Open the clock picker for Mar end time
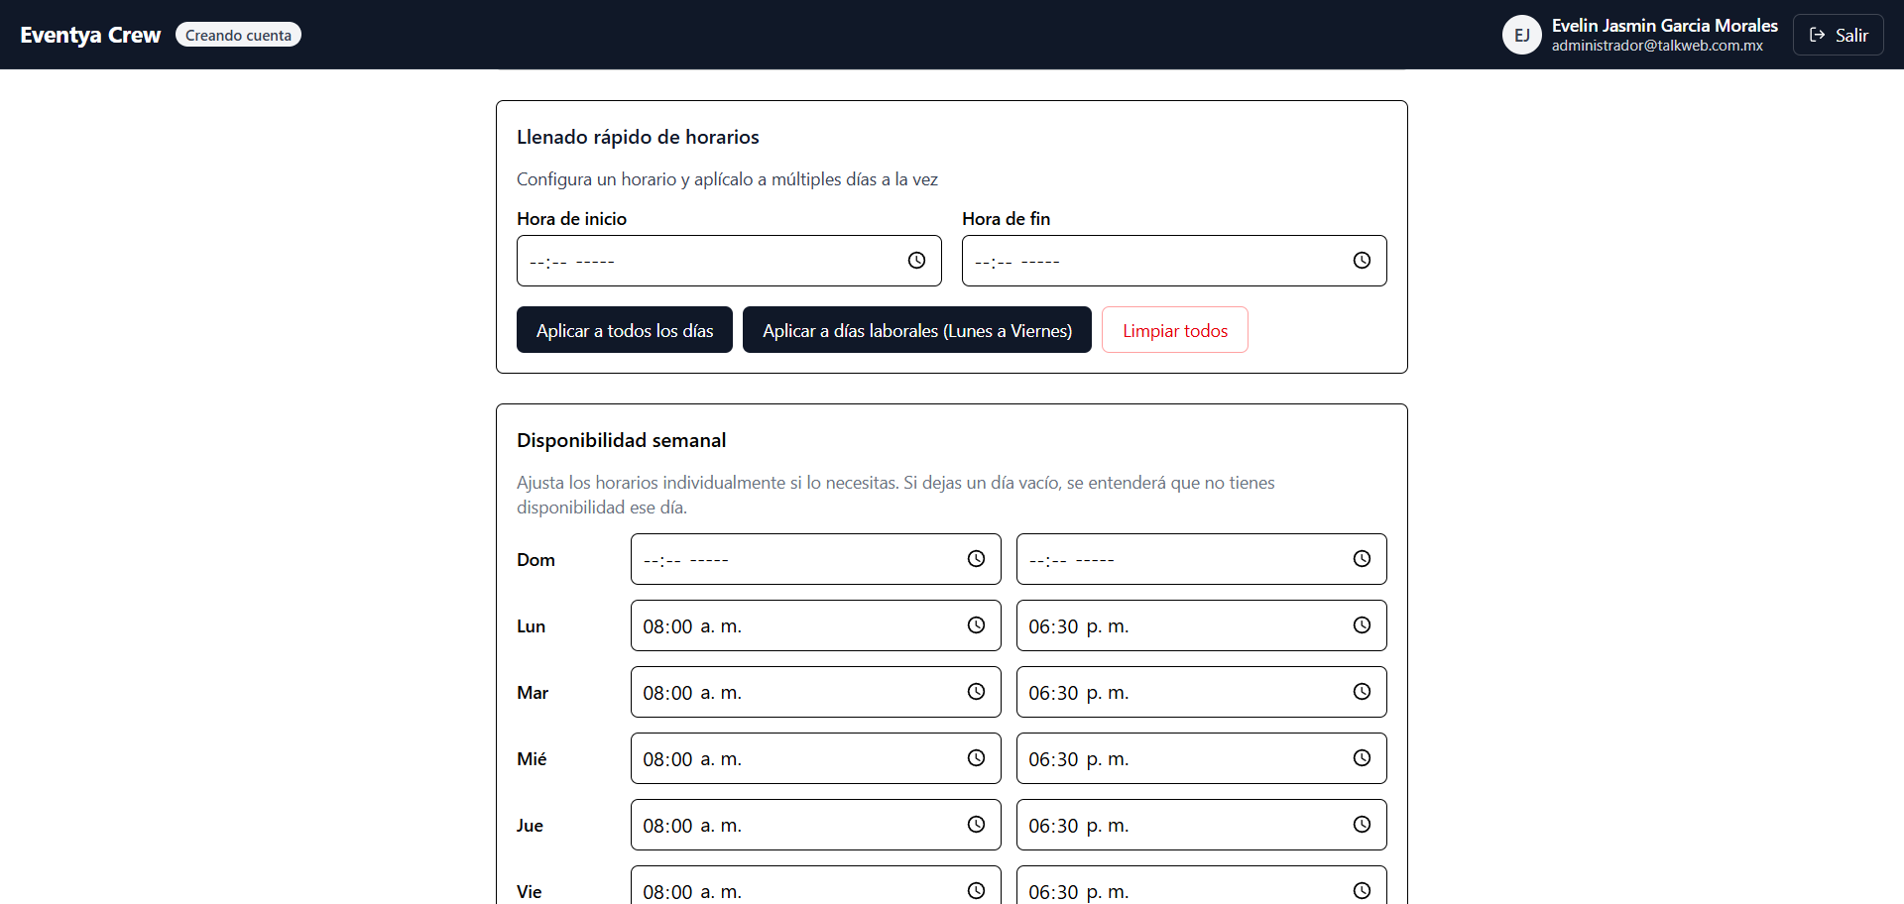The image size is (1904, 904). coord(1363,692)
